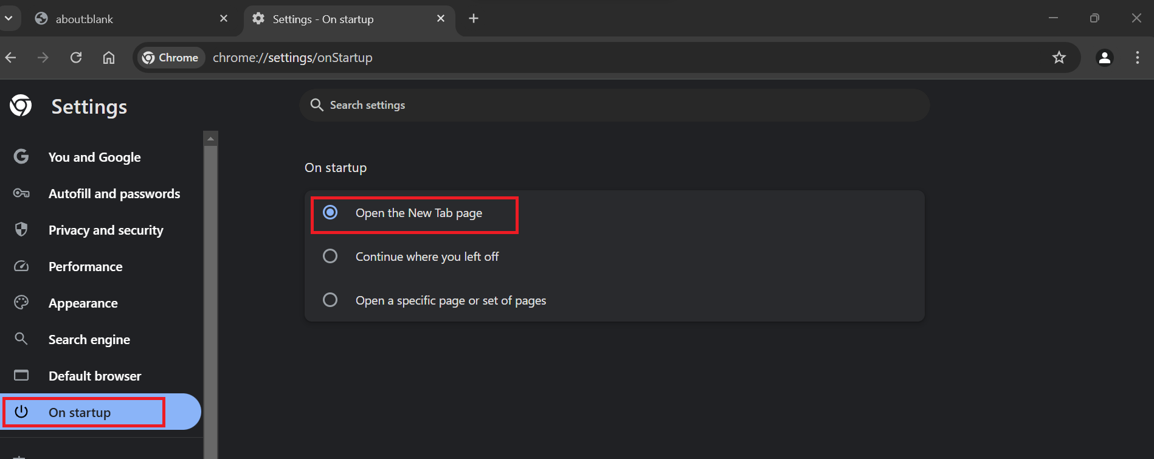1154x459 pixels.
Task: Click the Google G icon in sidebar
Action: pos(21,157)
